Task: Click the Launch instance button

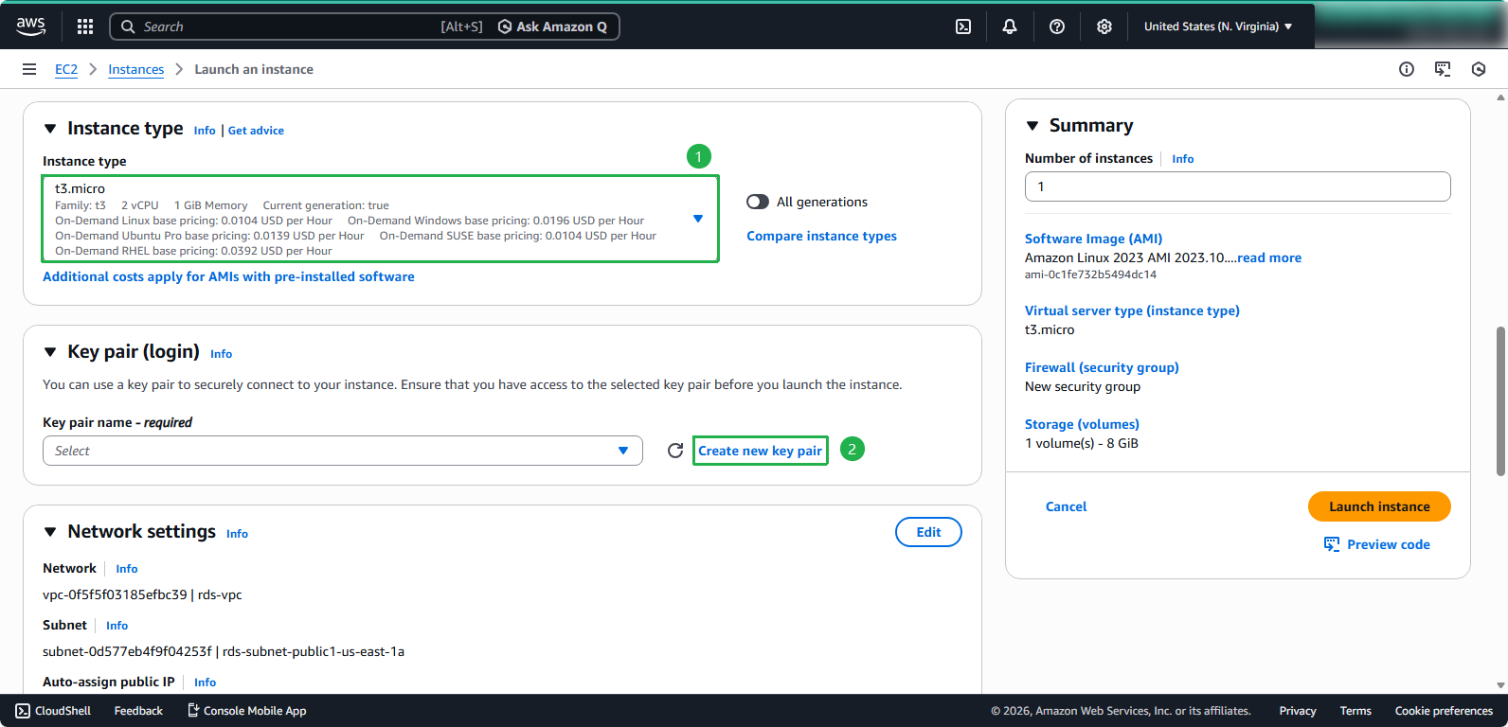Action: (1379, 506)
